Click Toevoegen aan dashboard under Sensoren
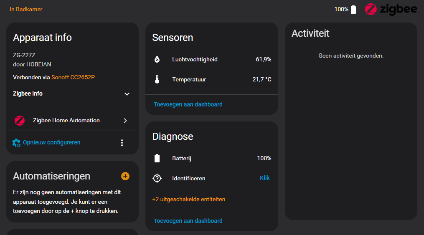The height and width of the screenshot is (235, 424). (188, 104)
